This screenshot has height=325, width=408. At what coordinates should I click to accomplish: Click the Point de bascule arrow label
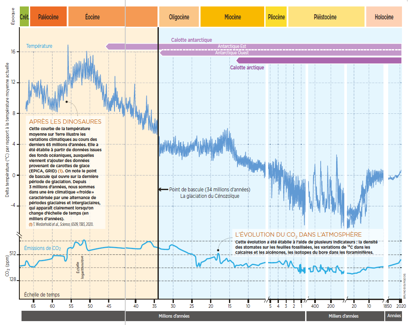(210, 190)
